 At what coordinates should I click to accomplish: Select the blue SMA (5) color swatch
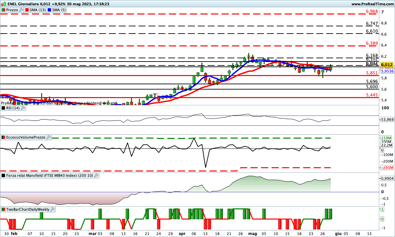[x=49, y=10]
